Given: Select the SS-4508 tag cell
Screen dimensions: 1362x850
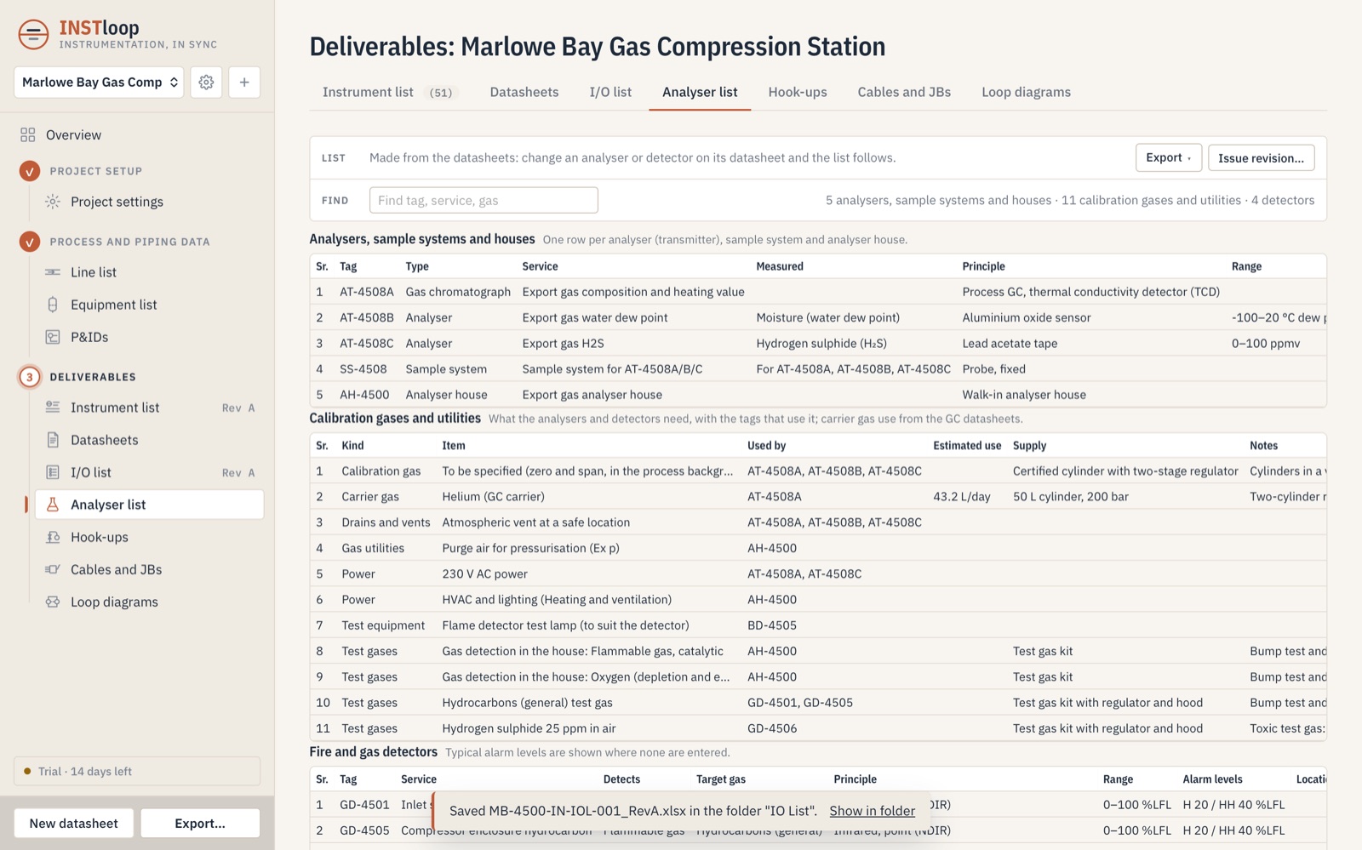Looking at the screenshot, I should [x=363, y=368].
